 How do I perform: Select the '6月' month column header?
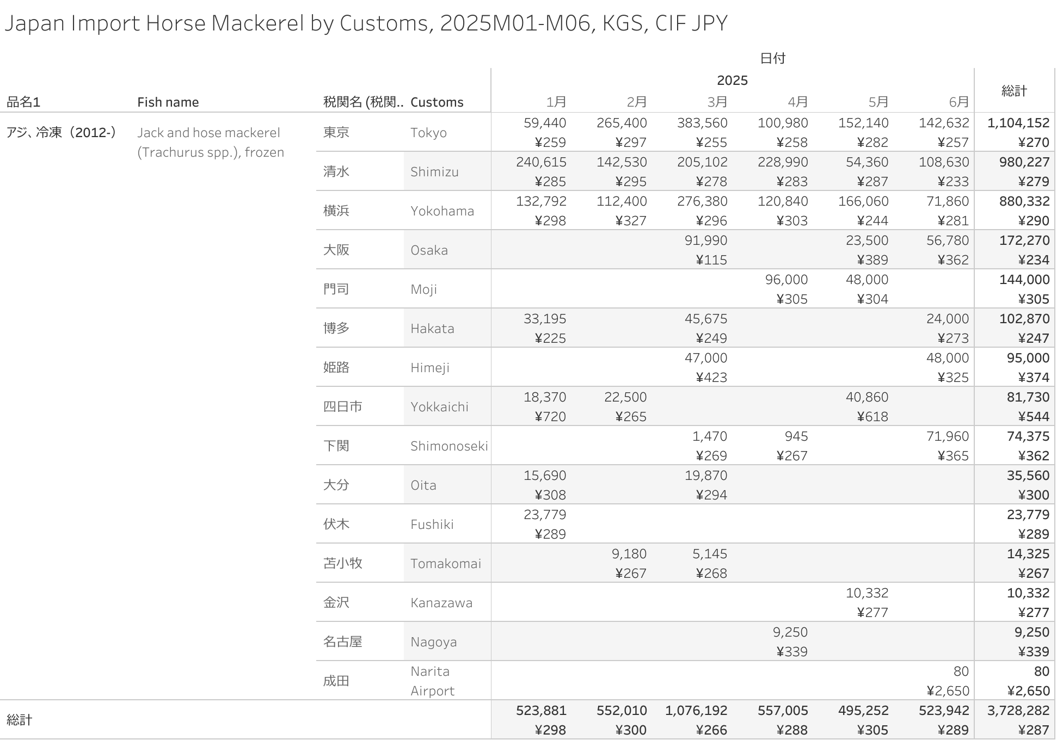[959, 102]
